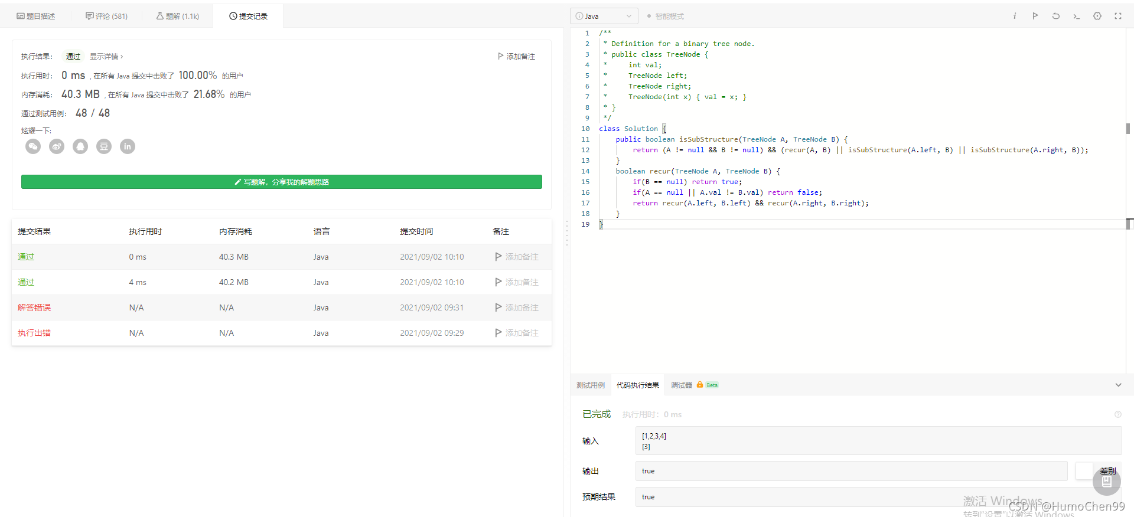Click the 输入 test input box

point(878,441)
